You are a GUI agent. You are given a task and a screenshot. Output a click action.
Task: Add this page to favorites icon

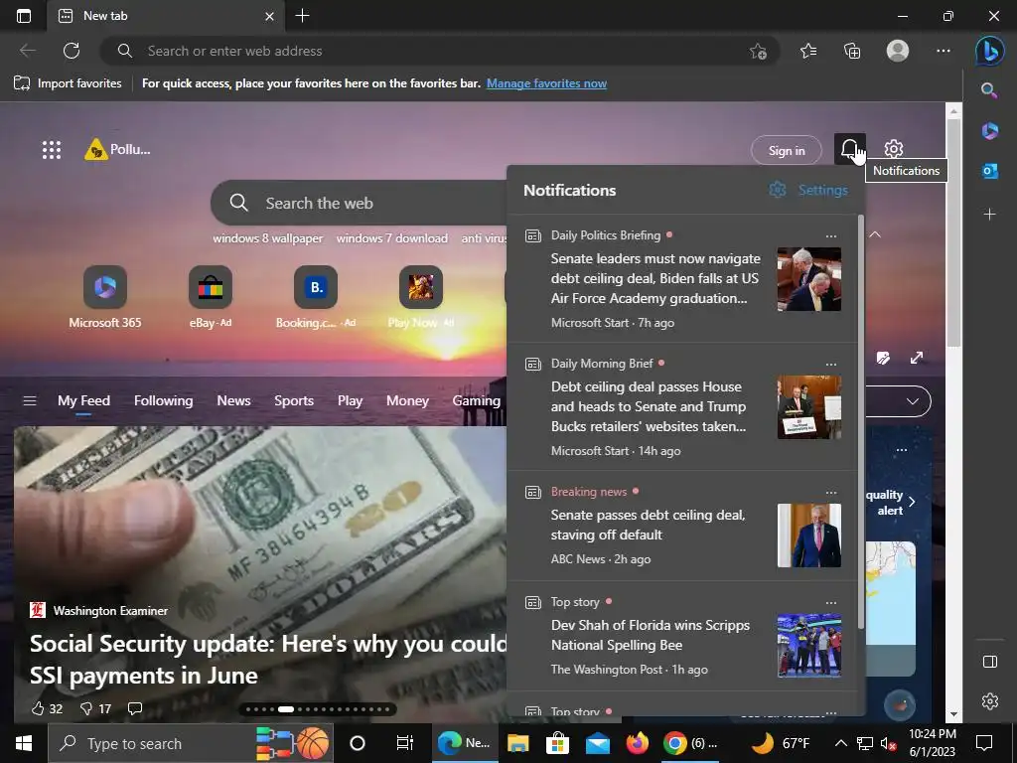(x=758, y=51)
